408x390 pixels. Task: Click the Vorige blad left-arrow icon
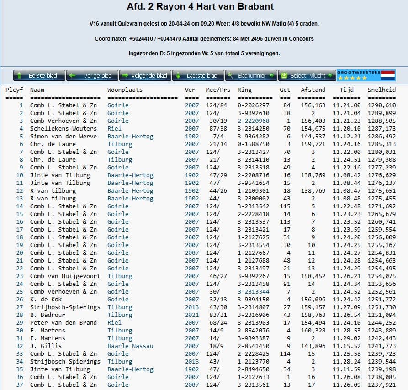(73, 76)
